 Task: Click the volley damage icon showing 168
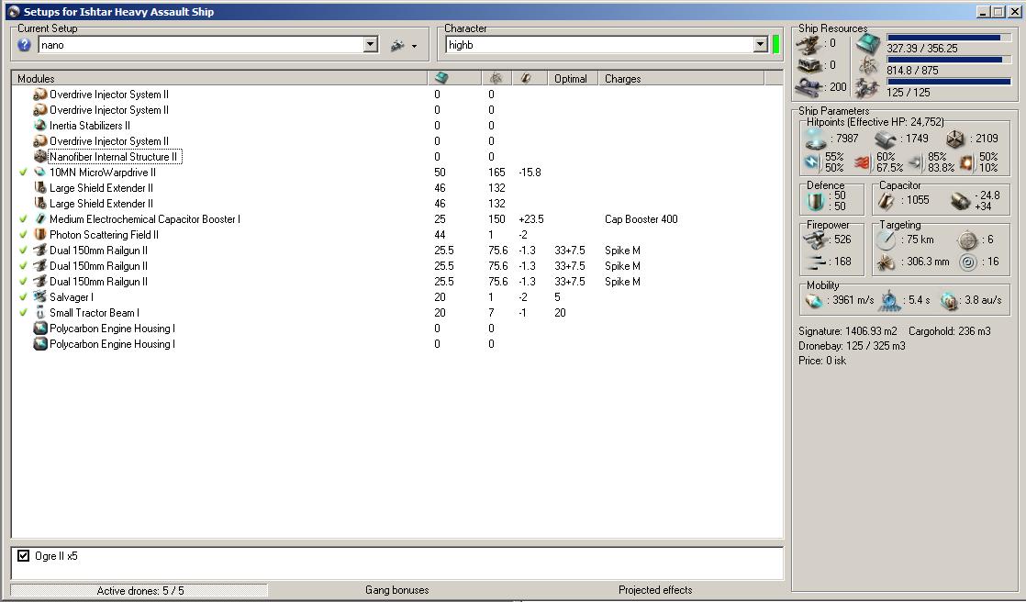pyautogui.click(x=816, y=262)
